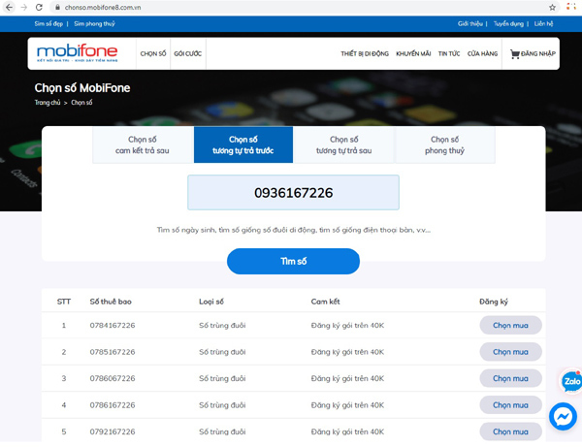
Task: Click number 0786067226 in table
Action: [113, 378]
